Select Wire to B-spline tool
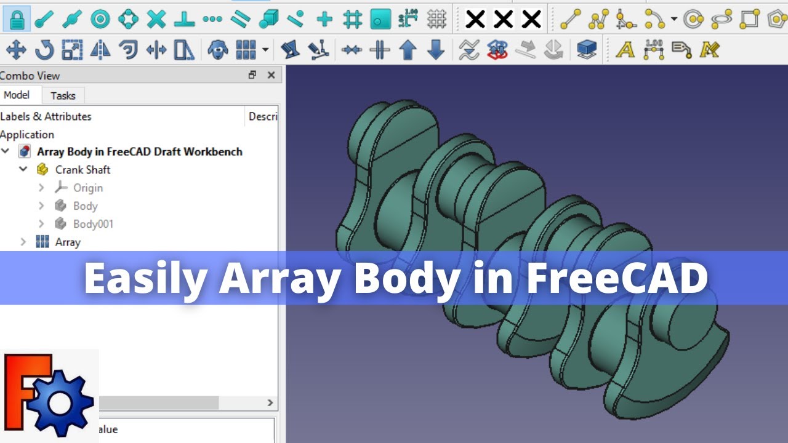 click(469, 49)
